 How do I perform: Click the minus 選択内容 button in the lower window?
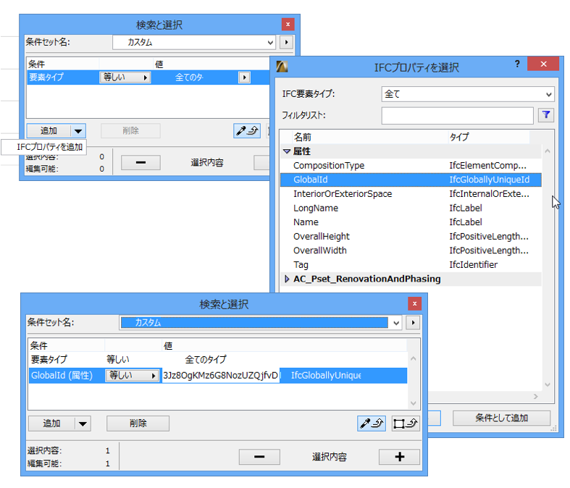coord(259,457)
